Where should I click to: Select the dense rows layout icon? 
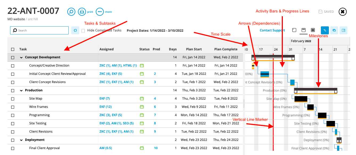point(313,30)
